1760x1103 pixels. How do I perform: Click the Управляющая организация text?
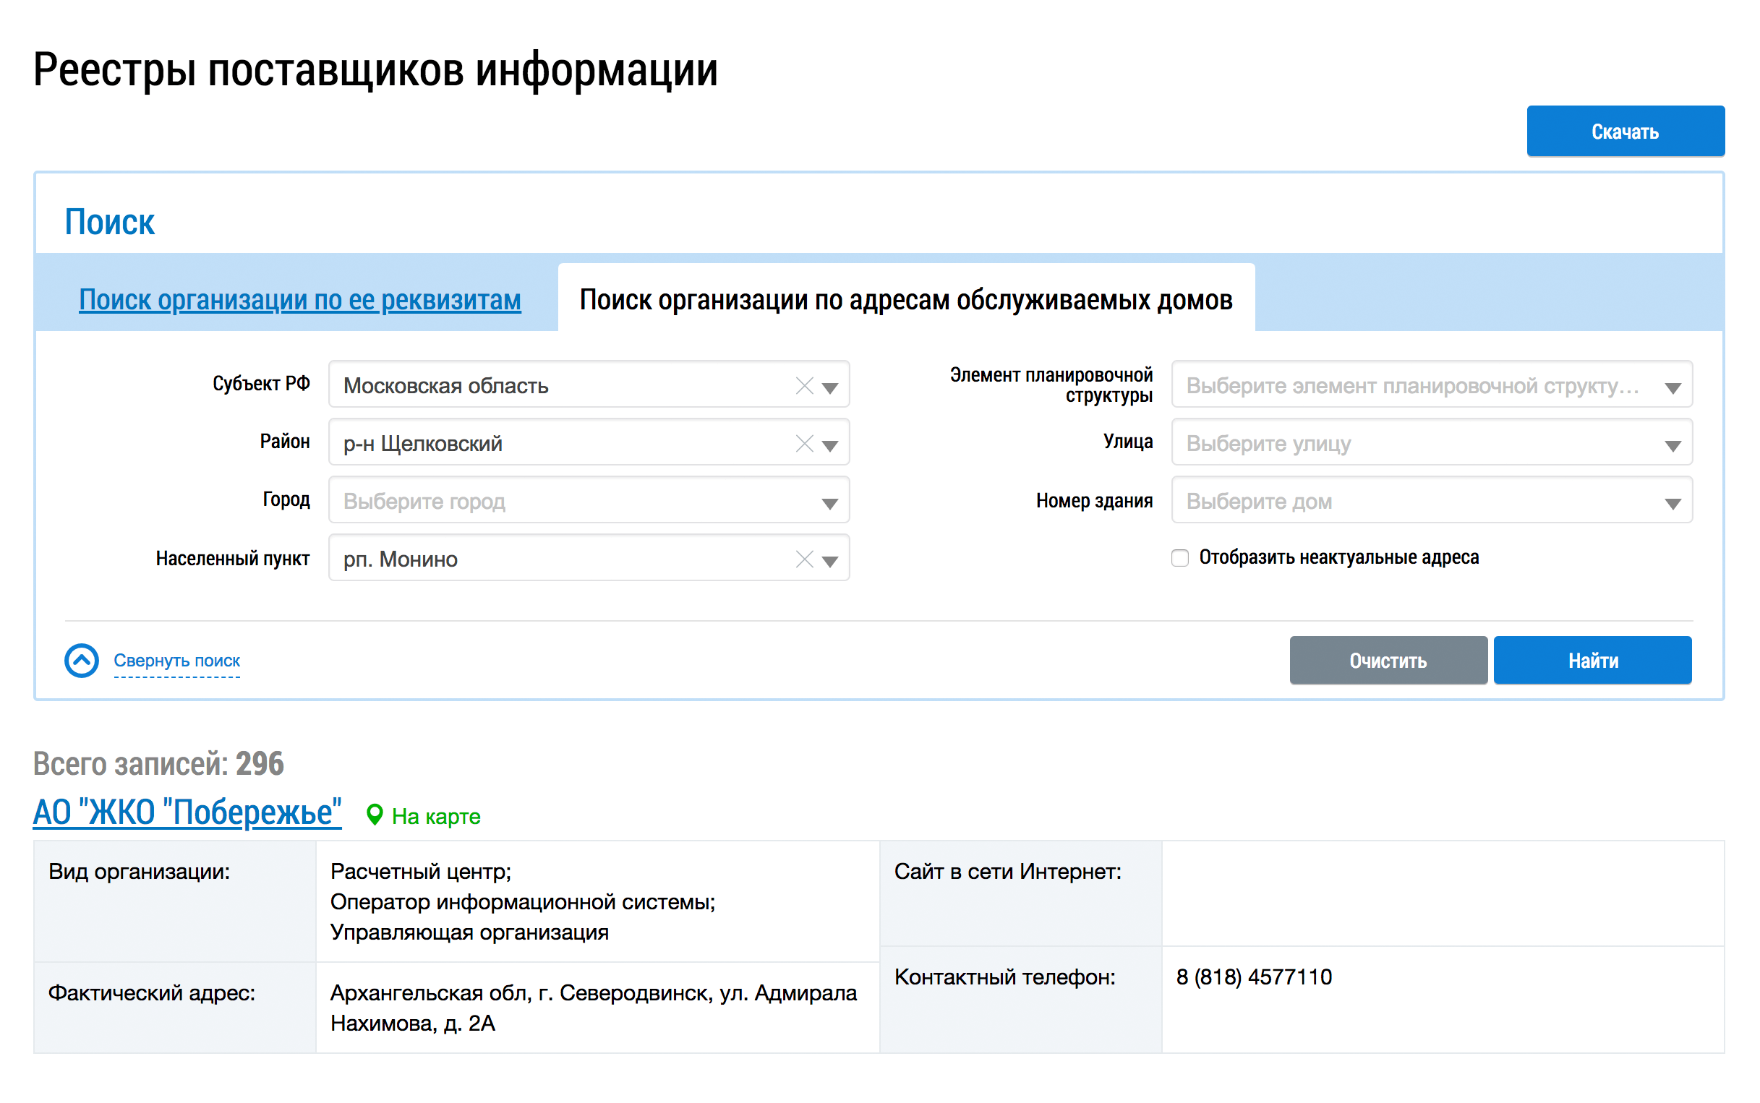(469, 932)
